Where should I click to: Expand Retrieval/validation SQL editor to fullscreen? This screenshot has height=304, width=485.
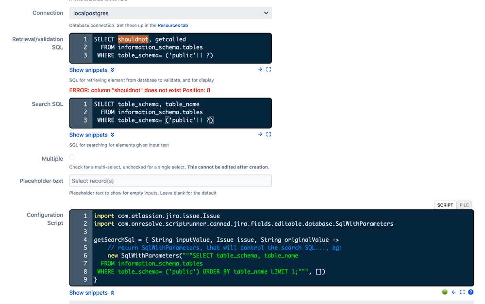(x=268, y=69)
